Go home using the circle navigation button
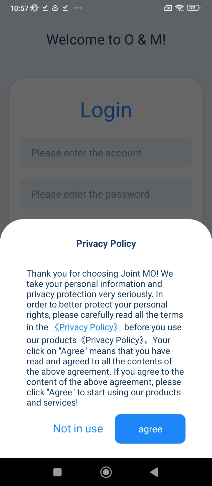The height and width of the screenshot is (486, 212). (x=106, y=472)
